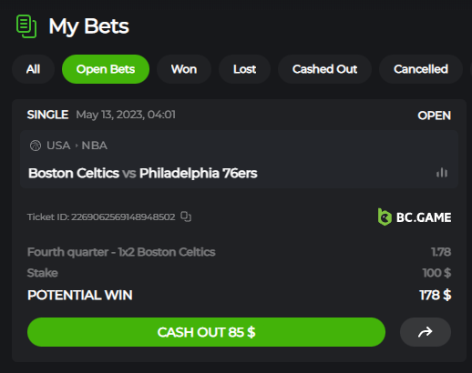Viewport: 472px width, 373px height.
Task: Select the Open Bets filter
Action: (x=106, y=69)
